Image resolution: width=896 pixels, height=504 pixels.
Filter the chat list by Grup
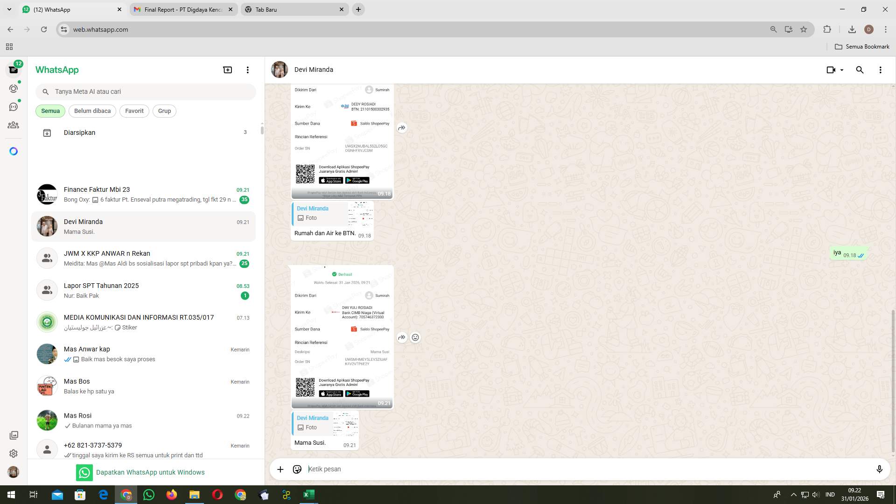(x=164, y=111)
